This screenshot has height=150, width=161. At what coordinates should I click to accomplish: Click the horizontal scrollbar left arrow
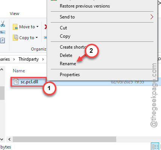click(9, 139)
